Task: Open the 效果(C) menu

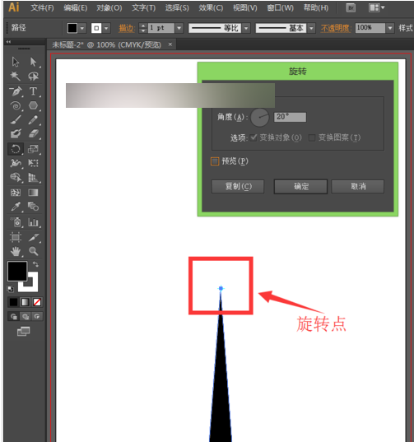Action: (x=211, y=7)
